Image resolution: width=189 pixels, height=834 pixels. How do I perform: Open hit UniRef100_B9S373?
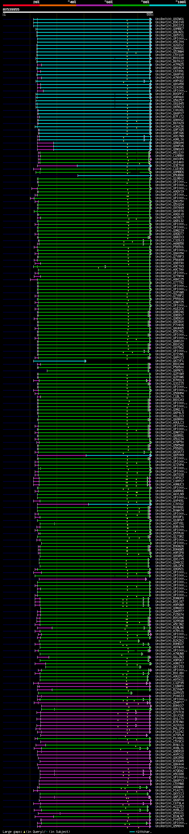(x=170, y=25)
